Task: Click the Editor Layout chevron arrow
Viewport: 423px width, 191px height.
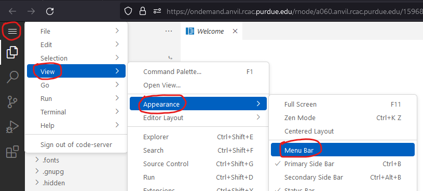Action: click(258, 117)
